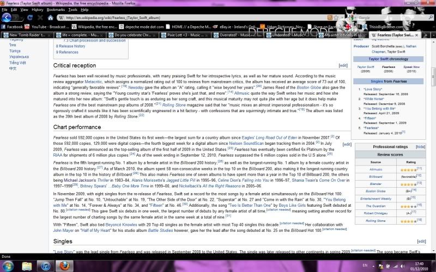The height and width of the screenshot is (272, 436).
Task: Go to 8 Release history contents entry
Action: pyautogui.click(x=70, y=46)
